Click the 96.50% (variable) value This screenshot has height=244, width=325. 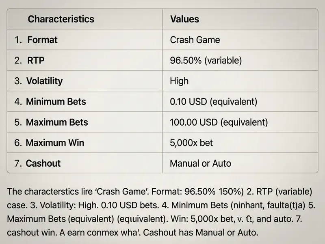206,60
